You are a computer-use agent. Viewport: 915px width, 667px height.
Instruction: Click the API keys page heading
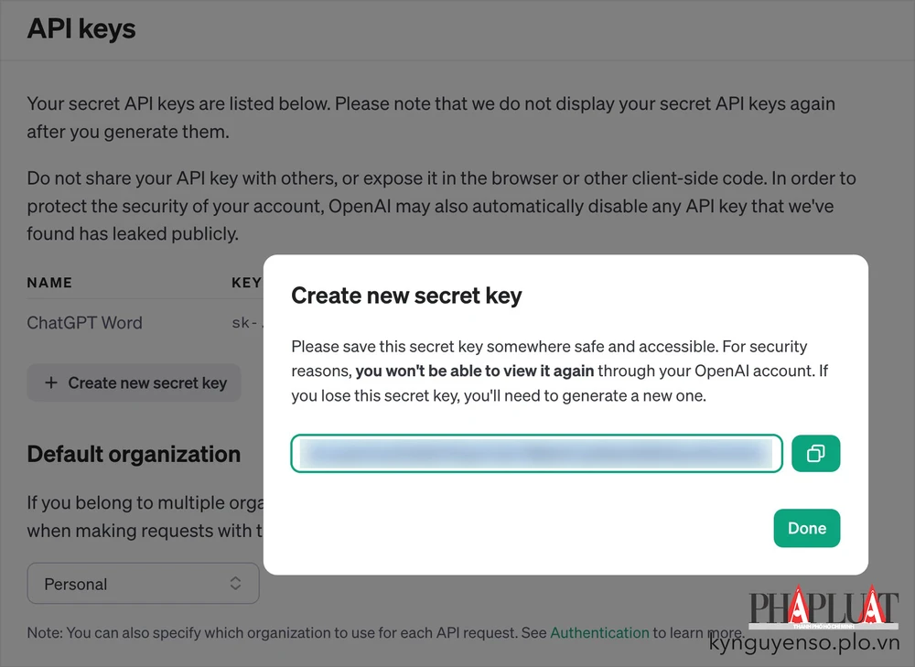81,28
